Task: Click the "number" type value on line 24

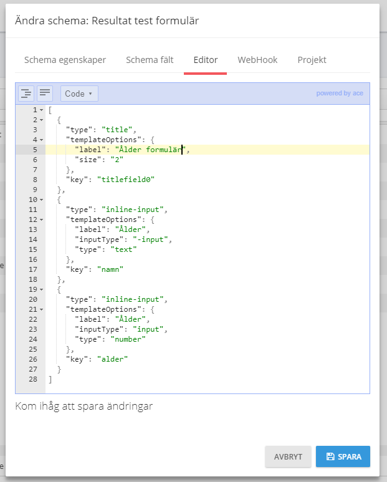Action: click(x=128, y=339)
